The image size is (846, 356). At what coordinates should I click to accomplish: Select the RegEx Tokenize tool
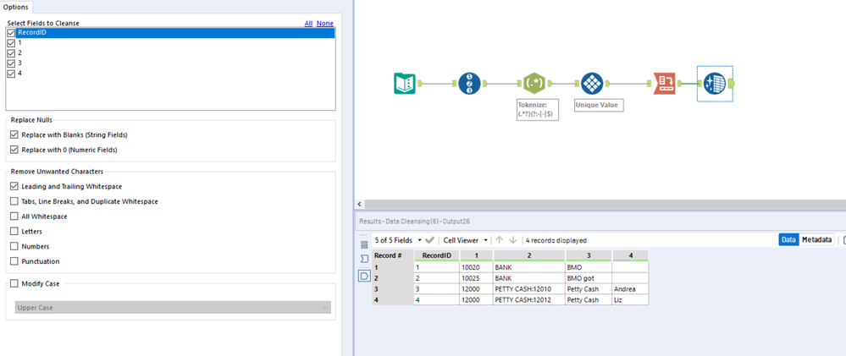[534, 84]
